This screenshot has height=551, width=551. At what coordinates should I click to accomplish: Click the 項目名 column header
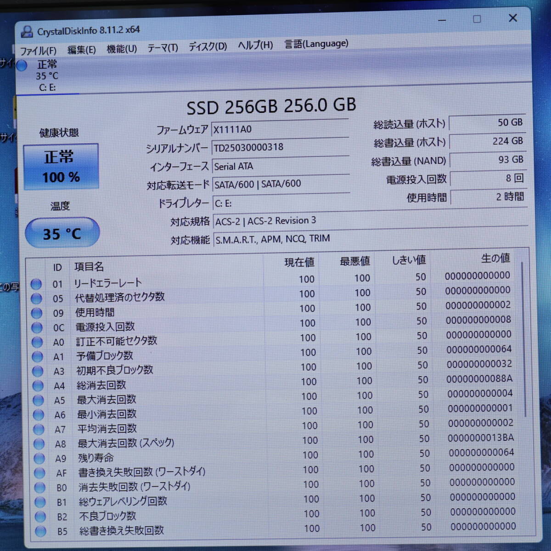point(89,267)
